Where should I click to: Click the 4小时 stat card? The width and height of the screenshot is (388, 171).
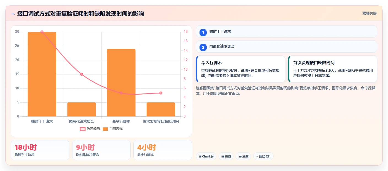coord(163,150)
